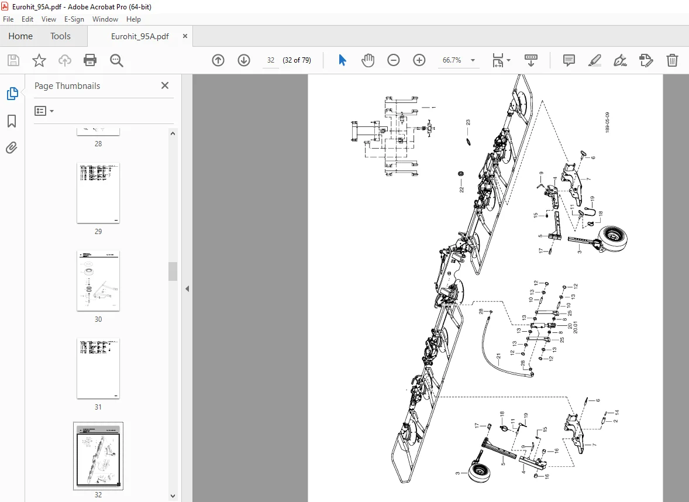Open the Window menu
689x502 pixels.
tap(105, 19)
